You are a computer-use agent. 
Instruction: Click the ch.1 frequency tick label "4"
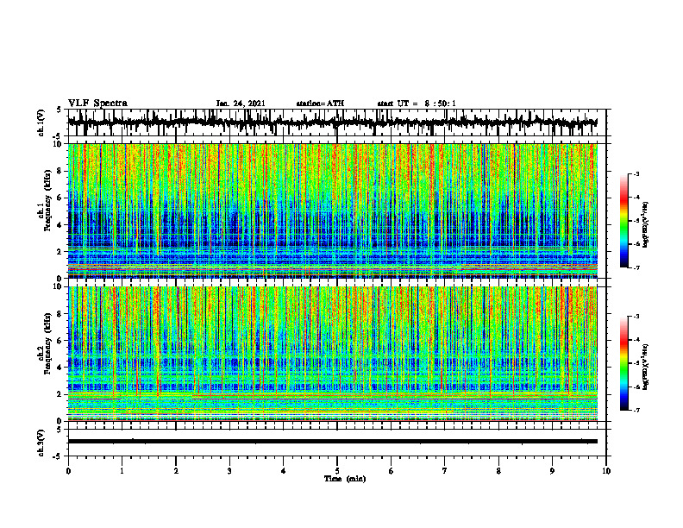(x=60, y=225)
